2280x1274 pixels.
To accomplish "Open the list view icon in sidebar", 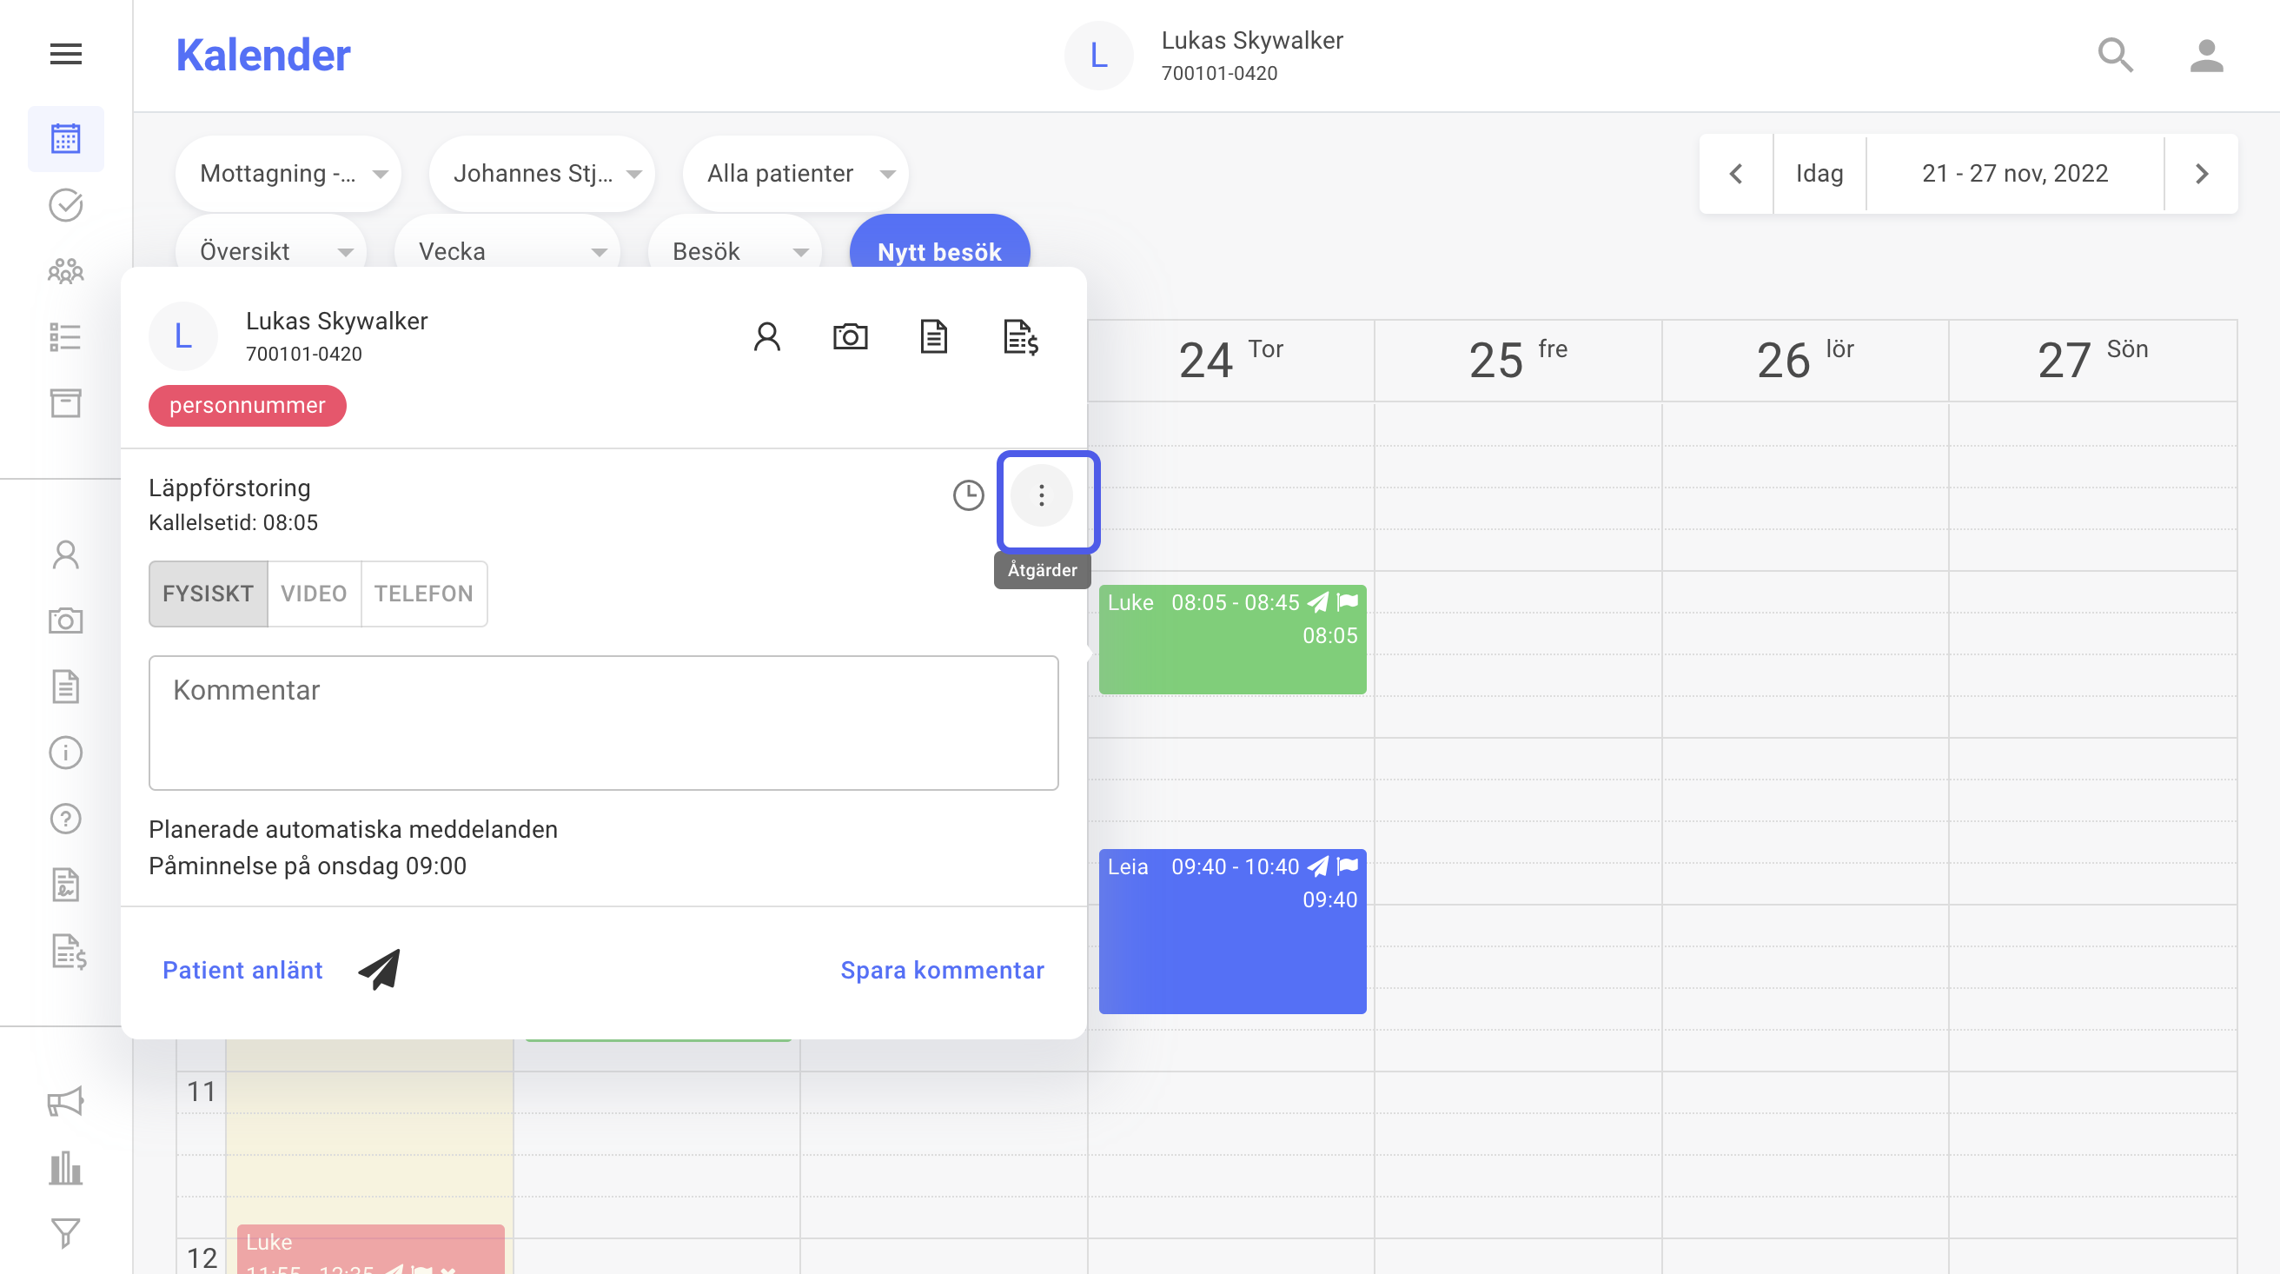I will 65,337.
